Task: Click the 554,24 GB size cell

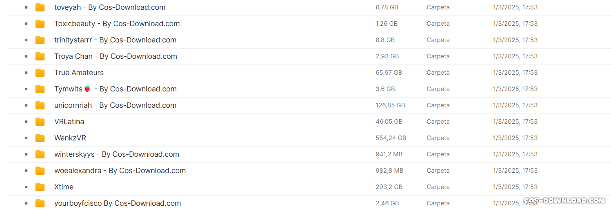Action: coord(391,138)
